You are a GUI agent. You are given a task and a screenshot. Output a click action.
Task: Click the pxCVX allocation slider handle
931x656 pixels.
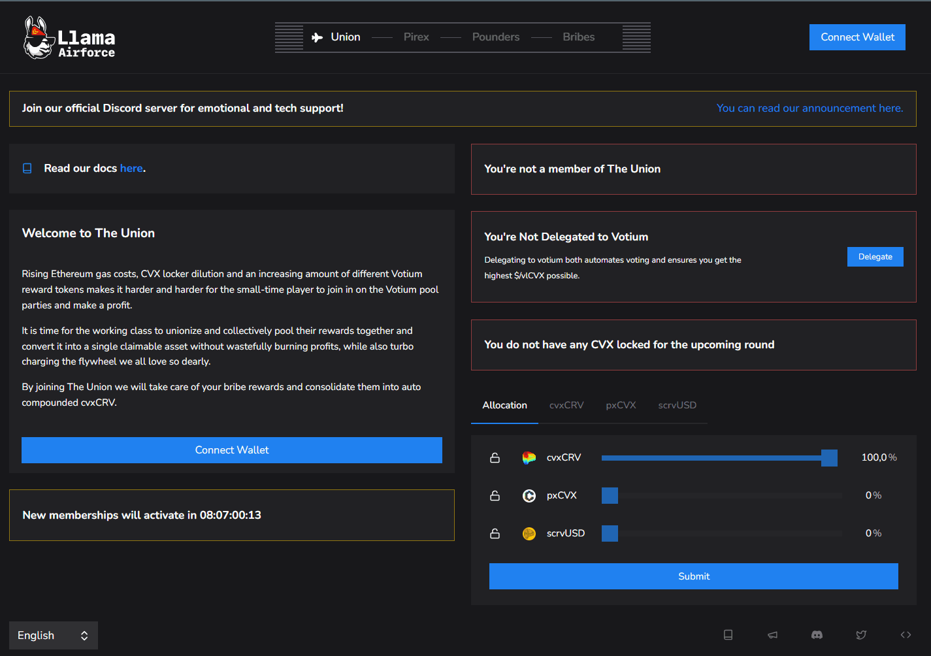(610, 496)
